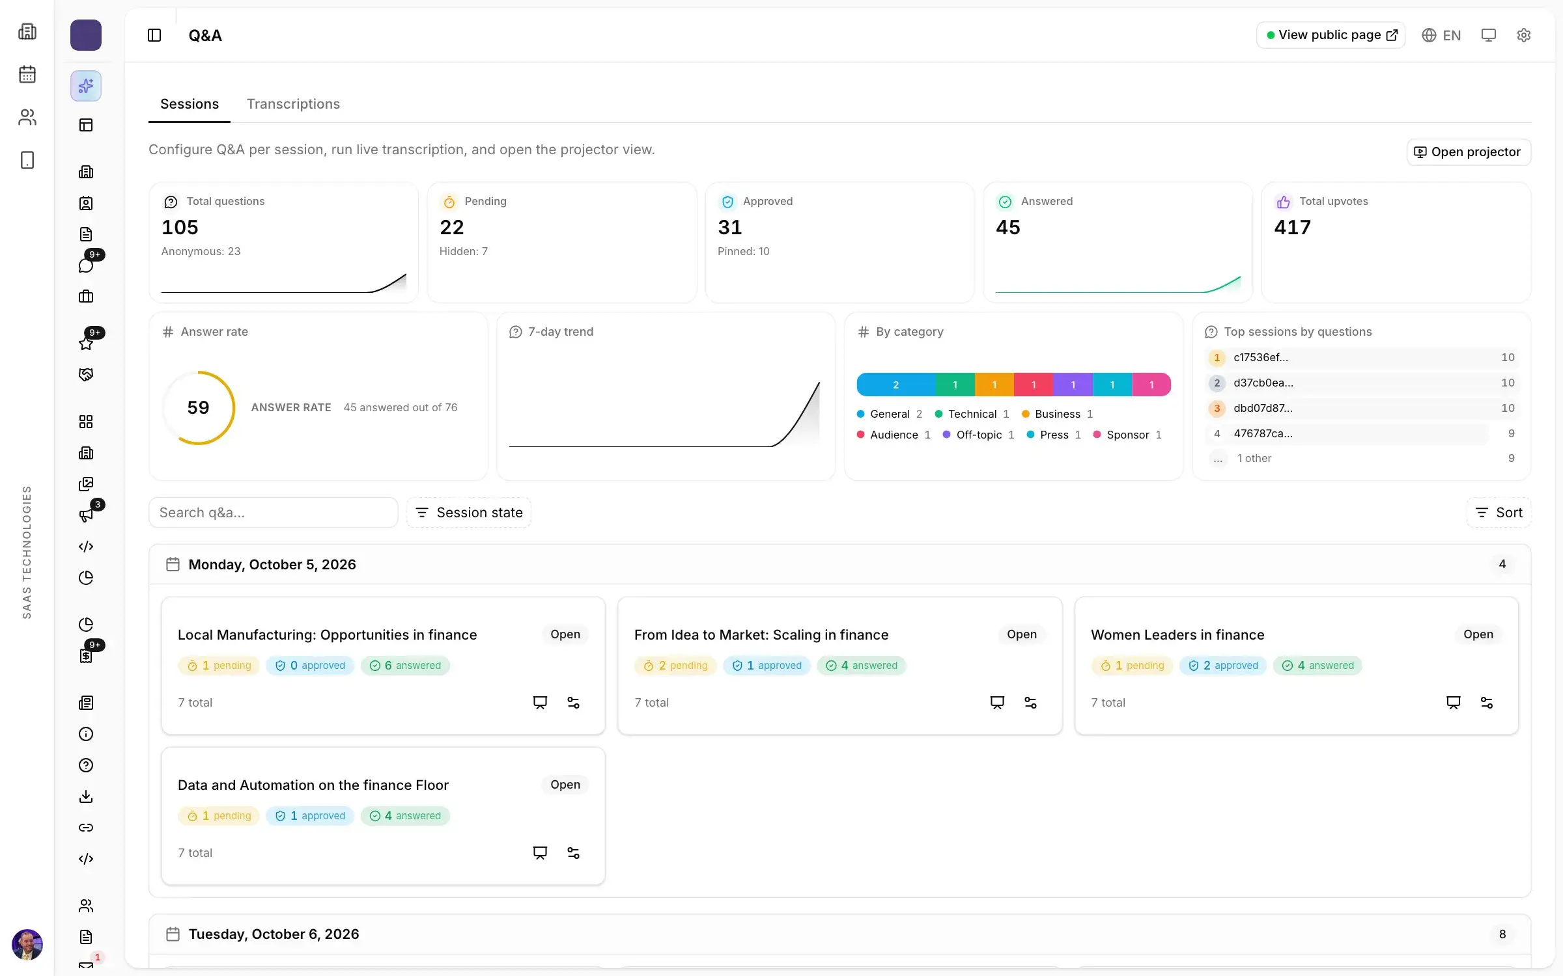Click the mobile device icon in the left rail
The height and width of the screenshot is (976, 1563).
tap(27, 160)
